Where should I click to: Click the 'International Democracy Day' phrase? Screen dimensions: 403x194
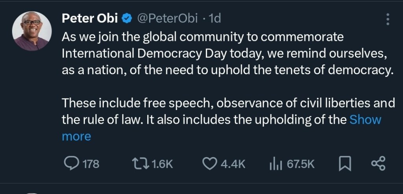[142, 54]
